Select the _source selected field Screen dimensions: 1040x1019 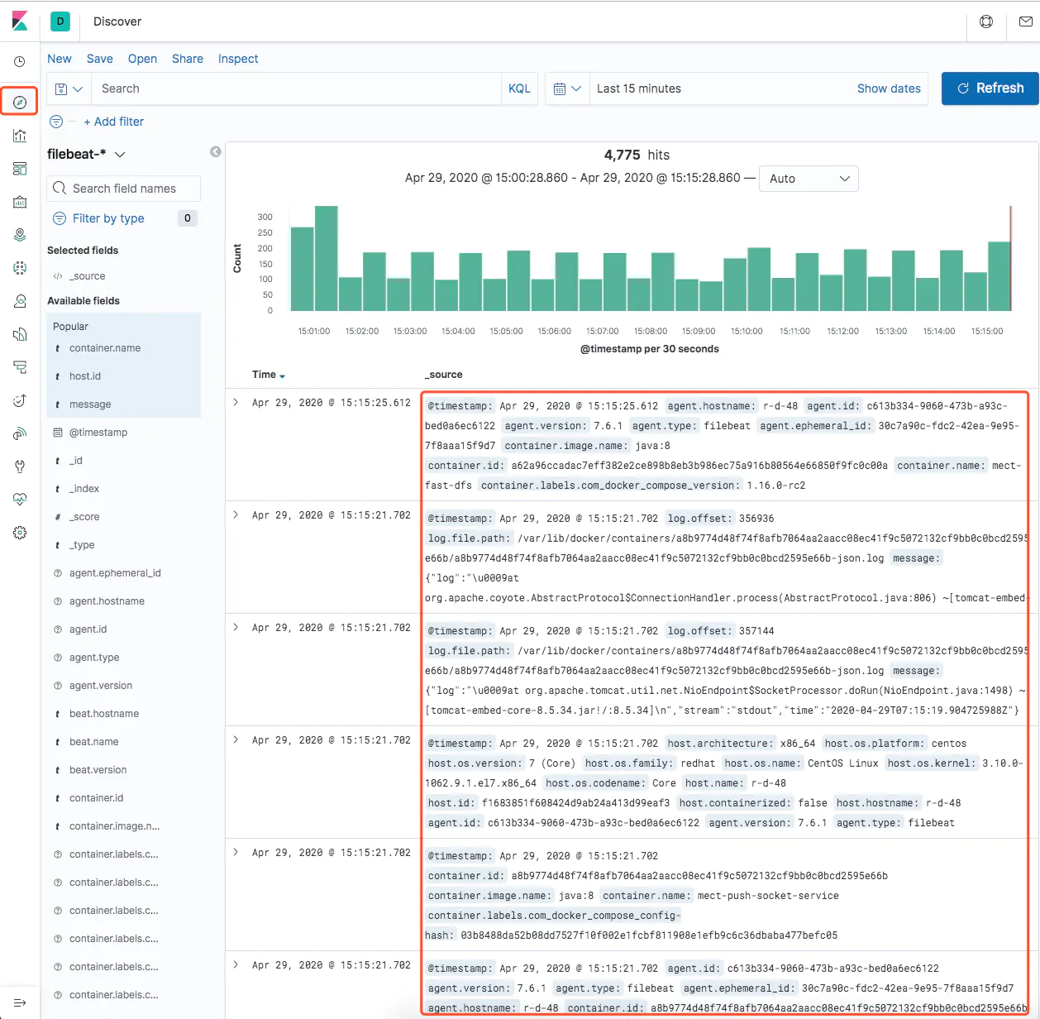(87, 276)
